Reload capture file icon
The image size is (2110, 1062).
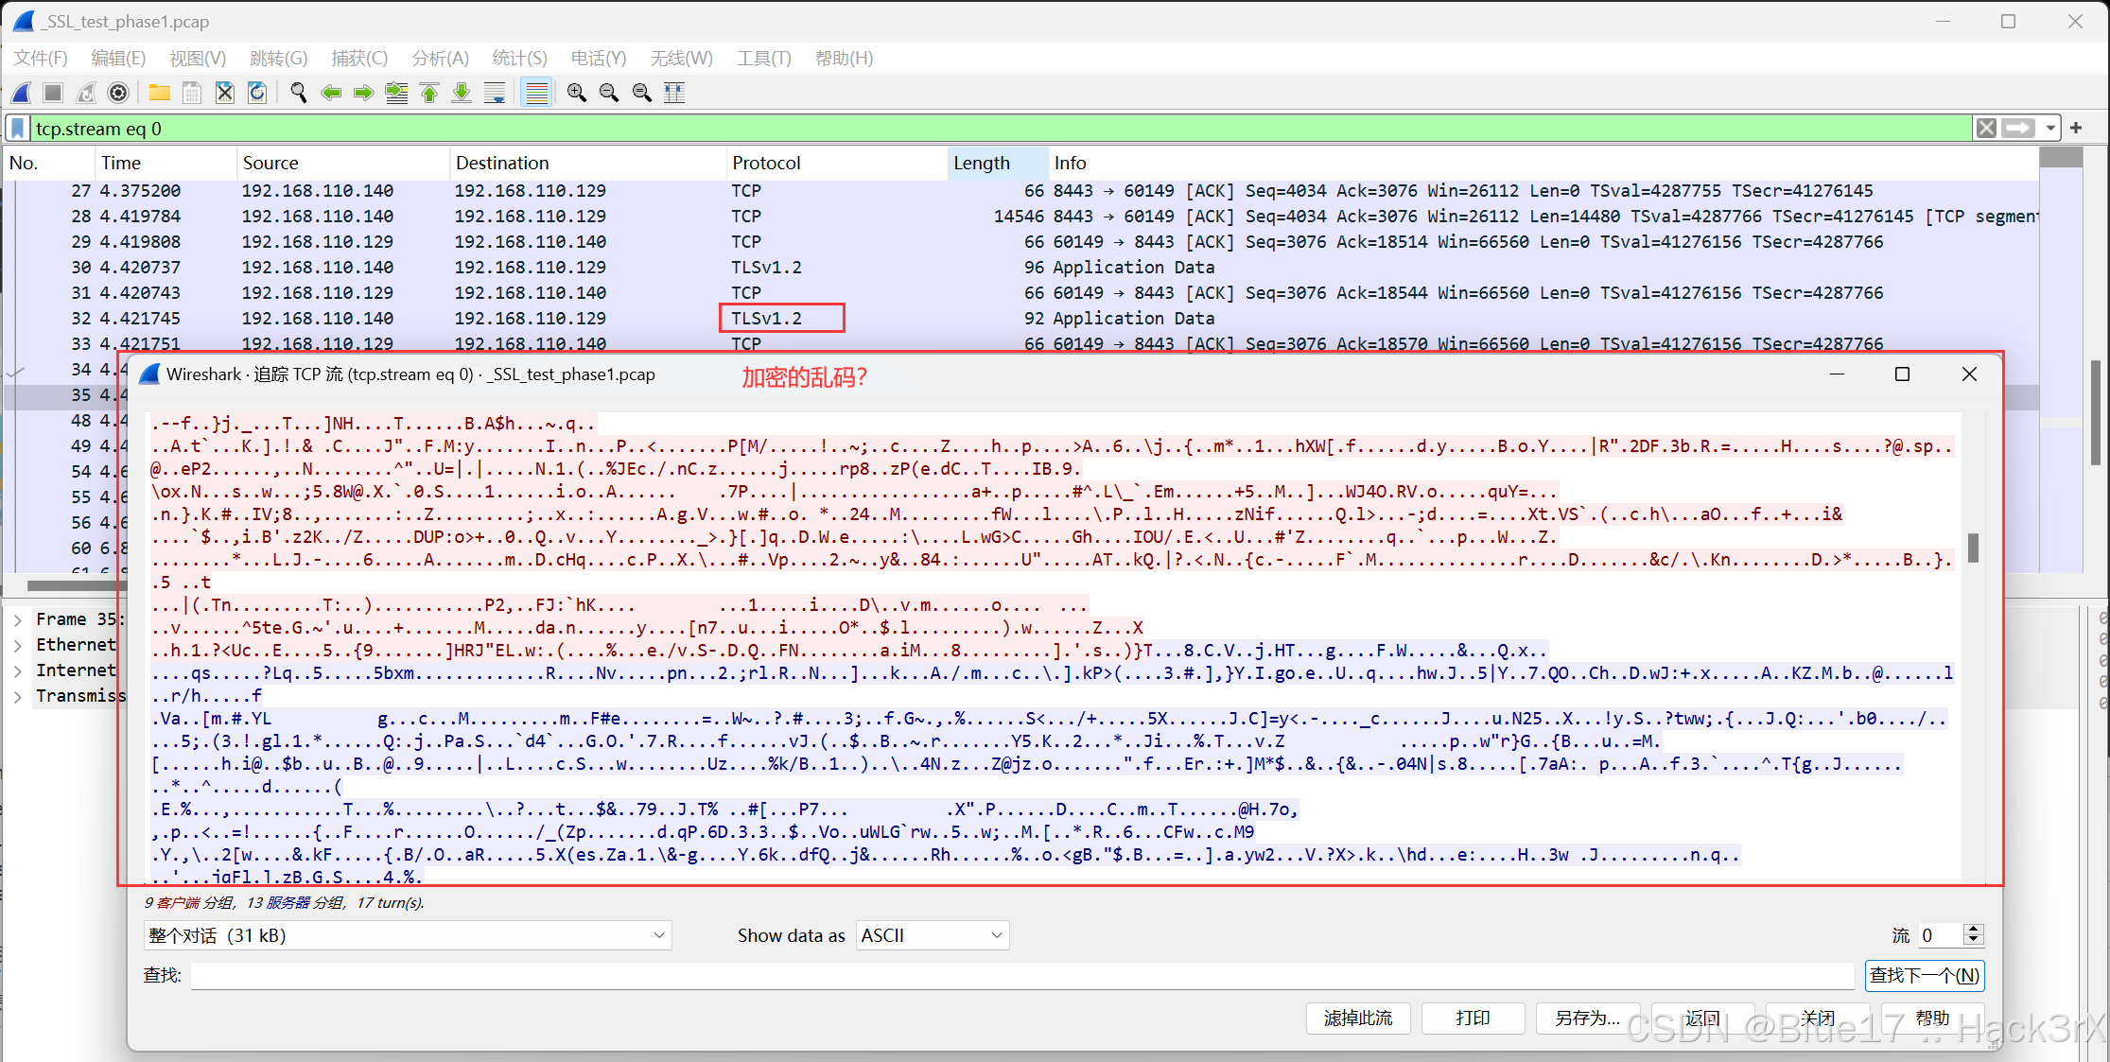(x=257, y=93)
